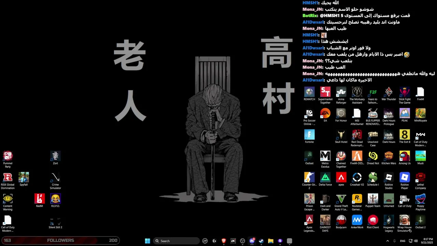Open the volume speaker tray icon

click(x=415, y=241)
